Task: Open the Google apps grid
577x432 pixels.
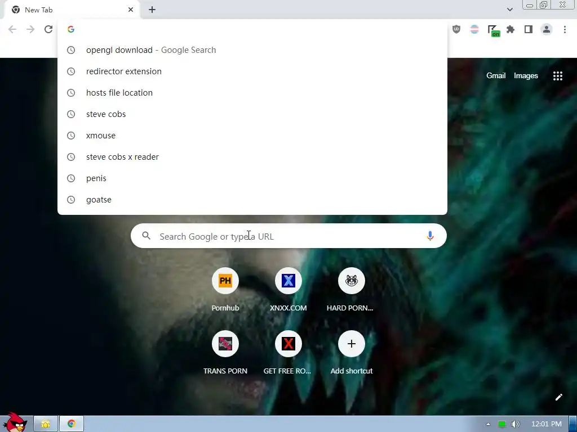Action: pos(557,76)
